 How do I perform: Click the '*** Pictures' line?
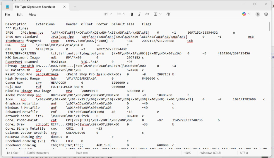17,28
